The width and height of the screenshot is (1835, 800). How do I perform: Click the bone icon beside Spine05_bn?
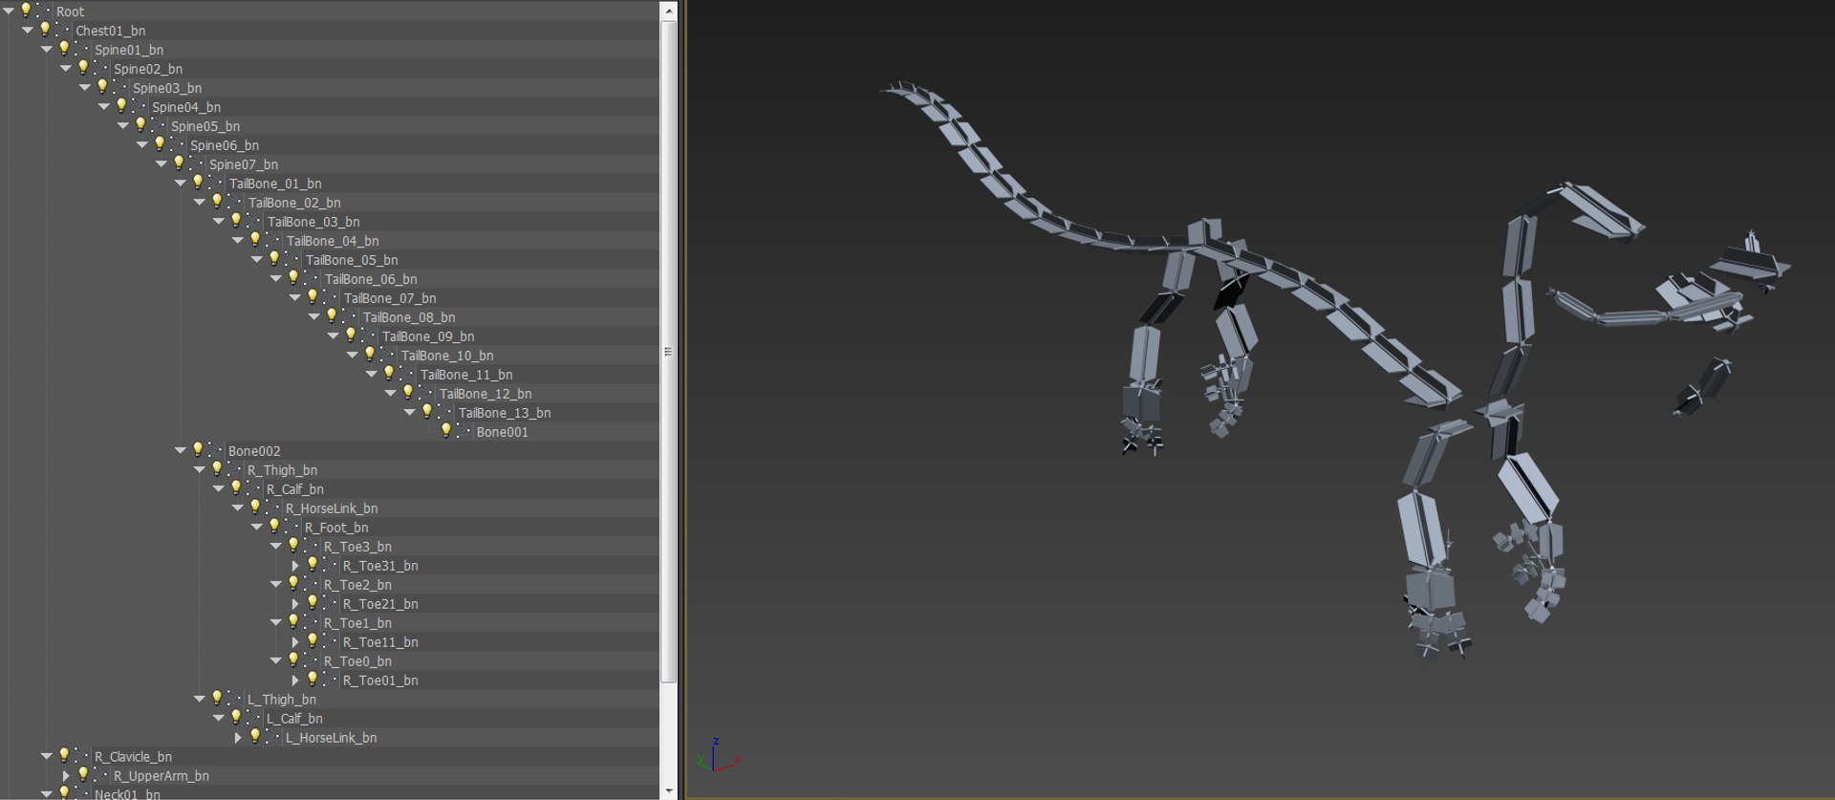tap(158, 126)
